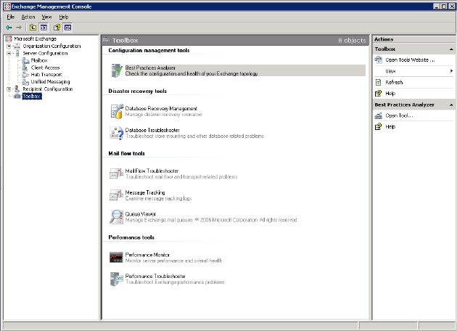Click the Unified Messaging node icon
The height and width of the screenshot is (331, 457).
25,82
